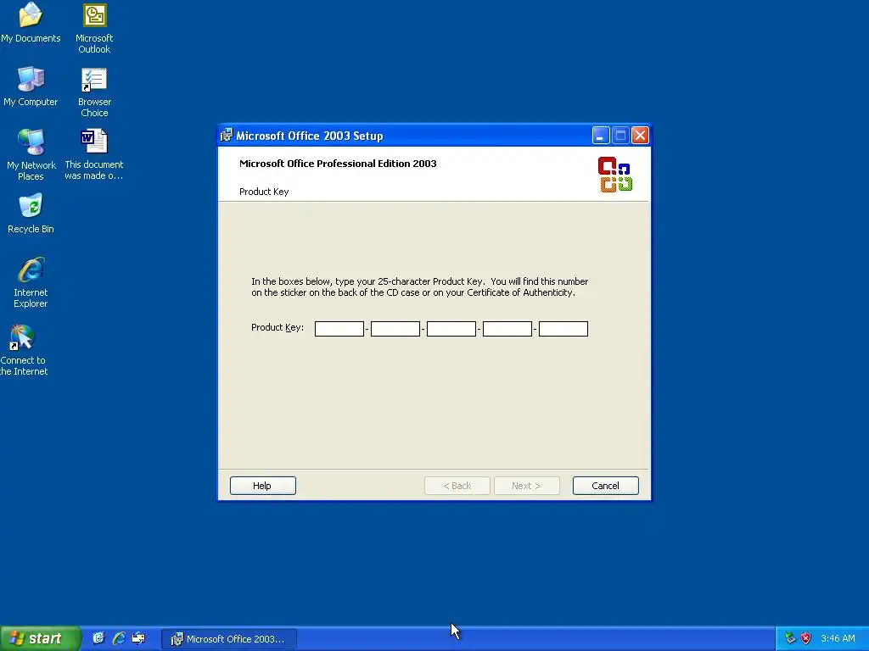Focus the fifth Product Key box
This screenshot has height=651, width=869.
tap(563, 329)
